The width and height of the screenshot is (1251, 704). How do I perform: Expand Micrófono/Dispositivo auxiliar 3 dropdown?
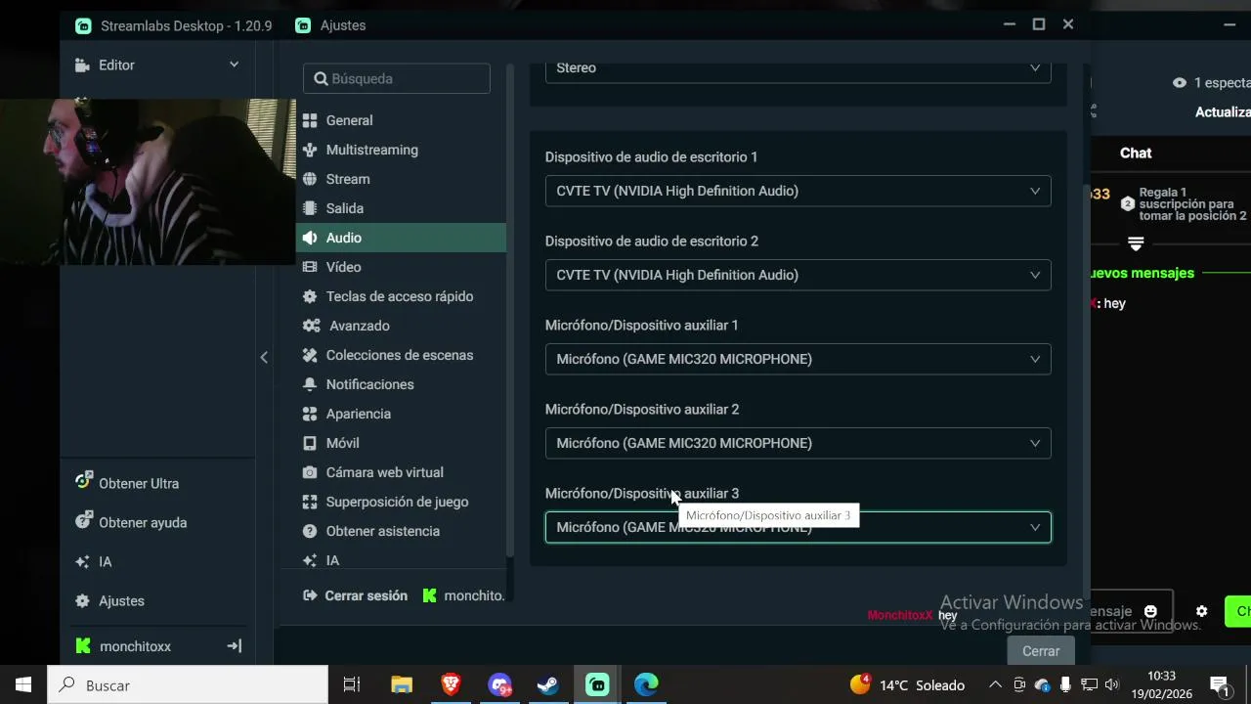coord(798,527)
